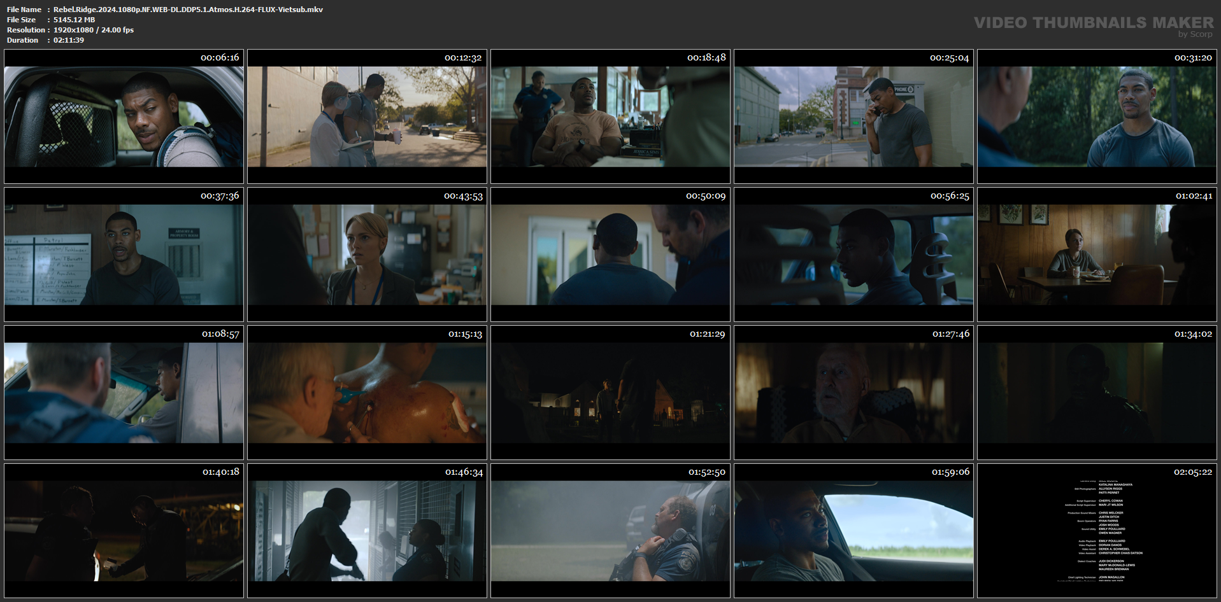
Task: Open the thumbnail at 01:52:50
Action: pos(610,531)
